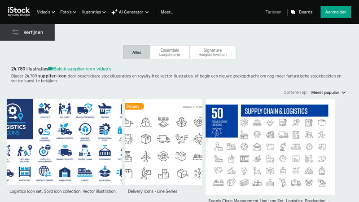359x202 pixels.
Task: Click the Aanmelden button
Action: click(336, 12)
